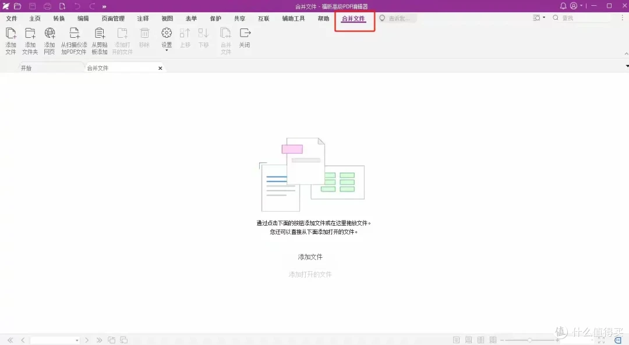Click the new document icon in title bar
Image resolution: width=629 pixels, height=345 pixels.
tap(62, 6)
